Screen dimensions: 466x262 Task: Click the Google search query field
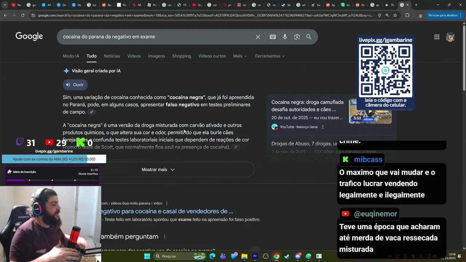click(157, 37)
